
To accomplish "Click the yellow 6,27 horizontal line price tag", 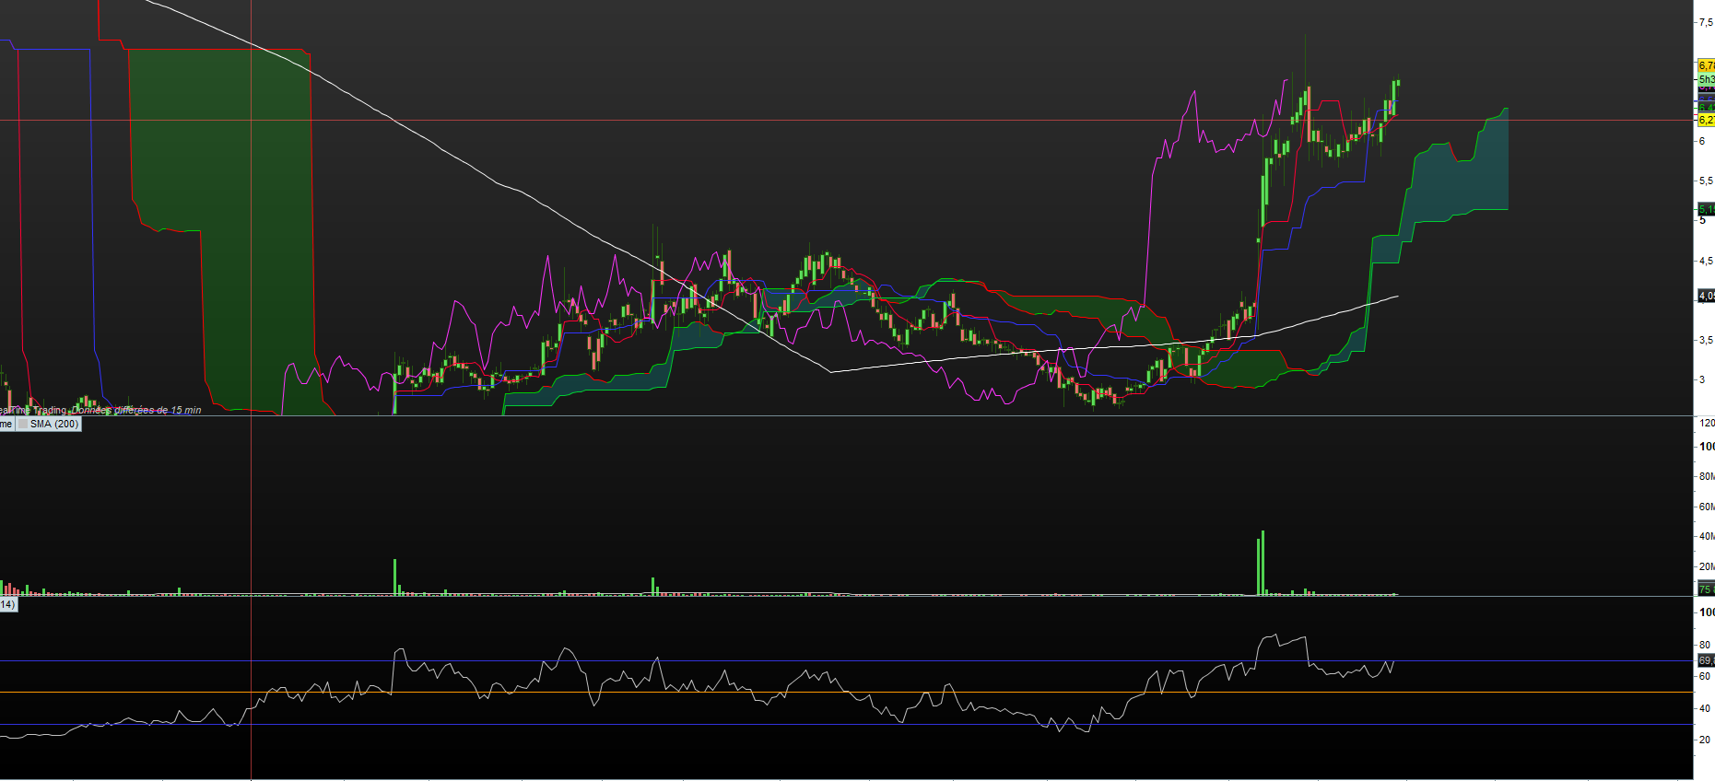I will click(x=1706, y=120).
